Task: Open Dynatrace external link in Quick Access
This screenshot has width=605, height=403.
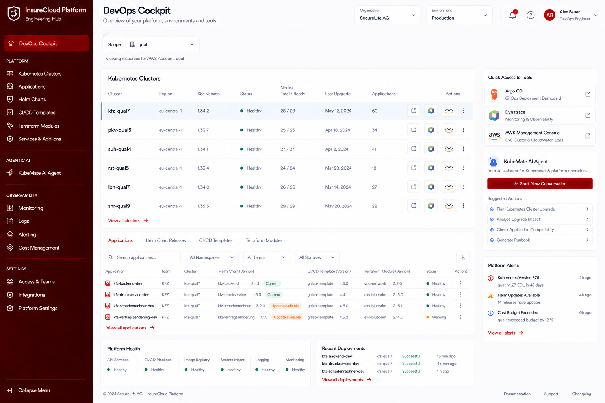Action: 588,115
